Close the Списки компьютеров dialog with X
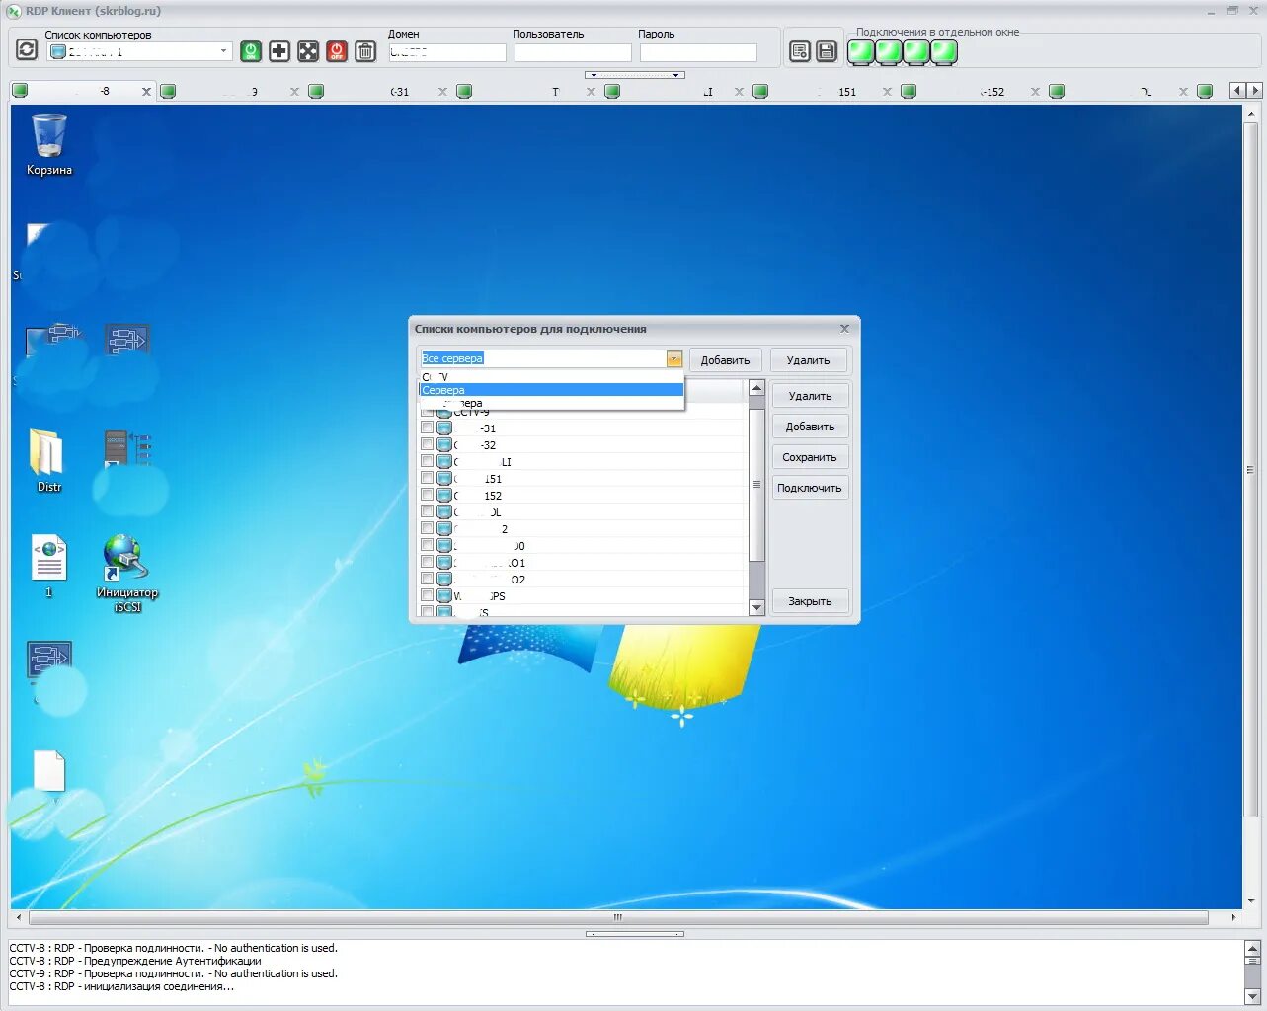The height and width of the screenshot is (1011, 1267). pos(844,329)
